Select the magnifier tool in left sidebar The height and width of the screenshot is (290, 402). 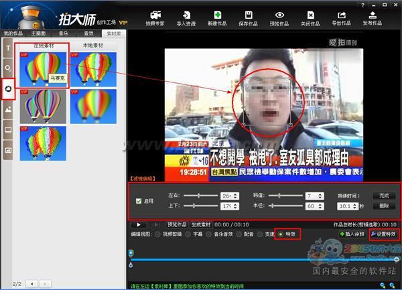point(8,68)
